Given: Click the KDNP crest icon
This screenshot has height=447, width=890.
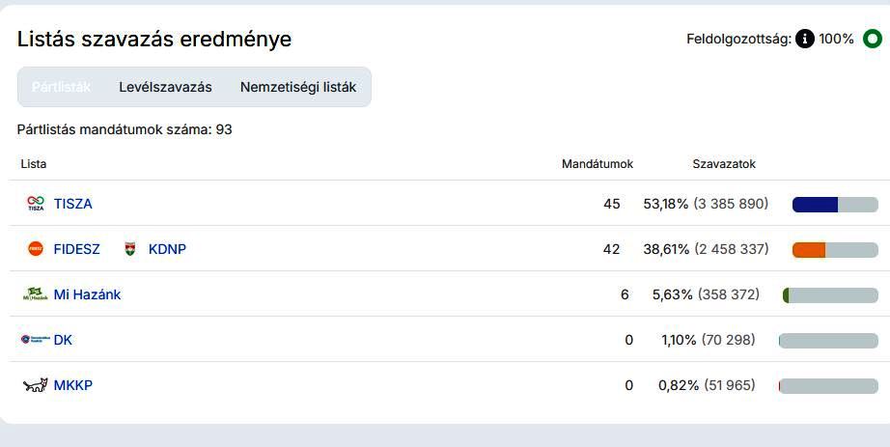Looking at the screenshot, I should [130, 249].
